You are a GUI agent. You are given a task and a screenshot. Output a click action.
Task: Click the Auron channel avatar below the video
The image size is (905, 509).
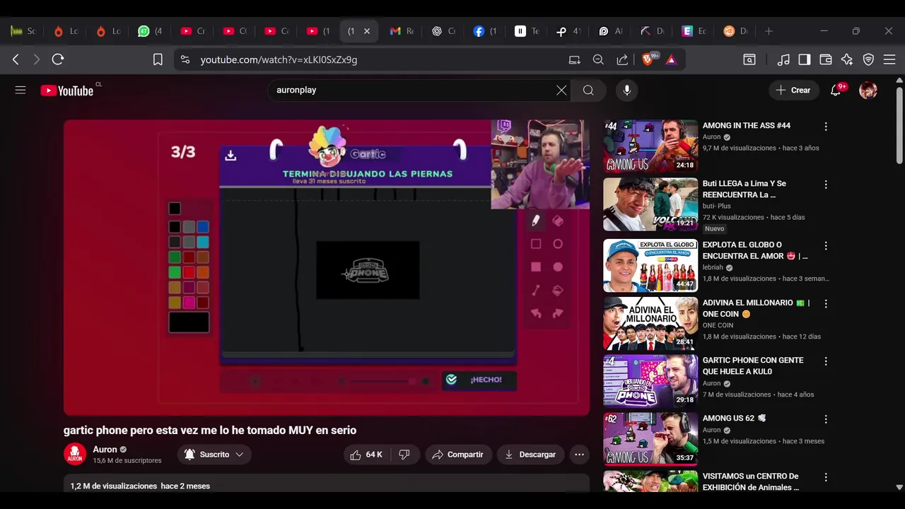(75, 454)
